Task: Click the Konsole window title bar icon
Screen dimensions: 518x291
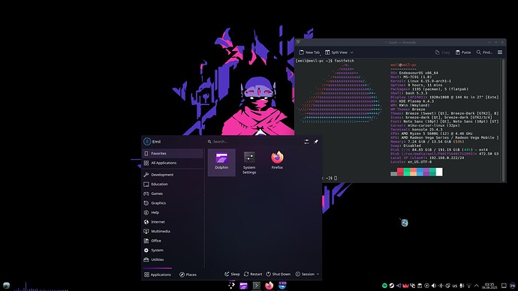Action: point(298,42)
